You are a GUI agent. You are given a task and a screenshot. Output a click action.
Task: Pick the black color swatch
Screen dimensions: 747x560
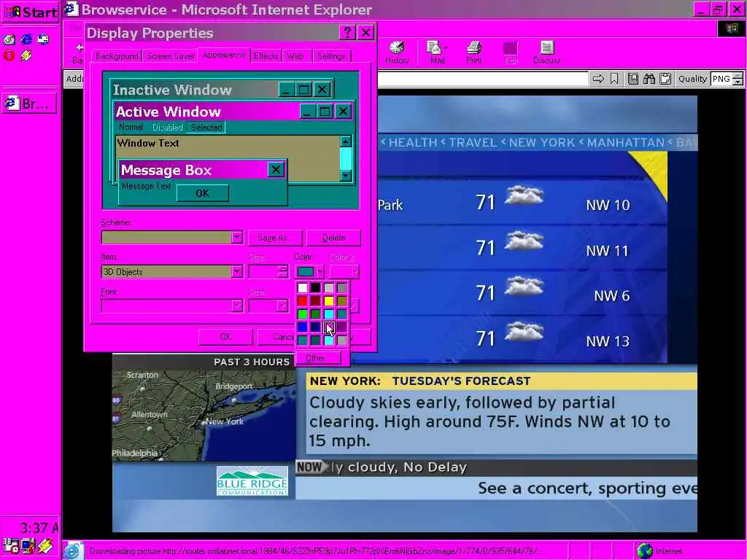(315, 287)
